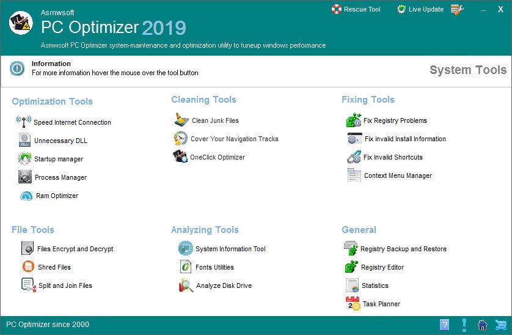512x335 pixels.
Task: Open Cover Your Navigation Tracks
Action: click(x=235, y=139)
